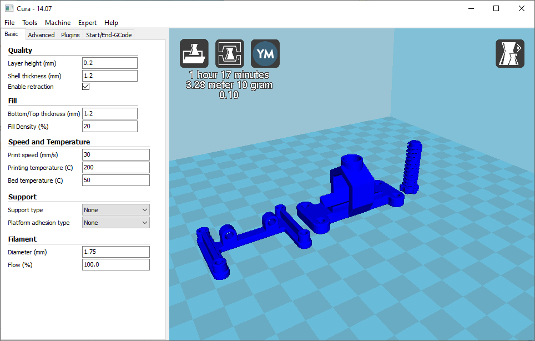Click the Flow percentage input field
The image size is (535, 341).
(115, 264)
